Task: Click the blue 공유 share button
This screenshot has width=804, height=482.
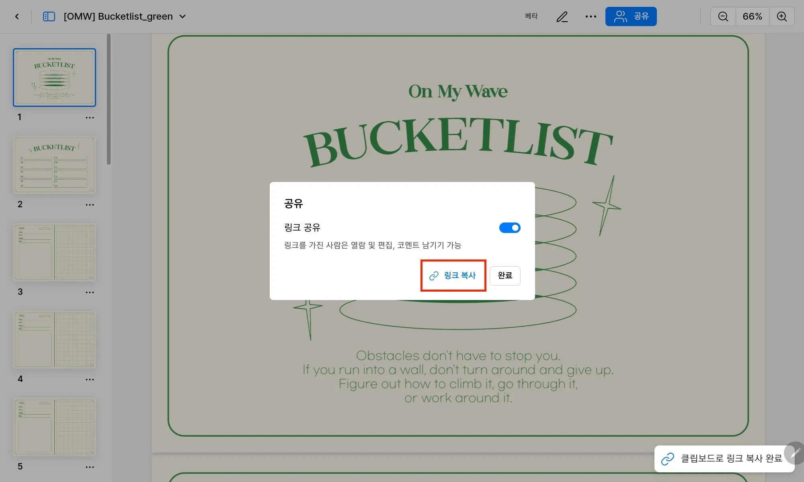Action: (x=631, y=16)
